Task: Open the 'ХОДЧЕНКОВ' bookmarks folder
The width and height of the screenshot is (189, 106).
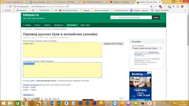Action: click(x=43, y=11)
